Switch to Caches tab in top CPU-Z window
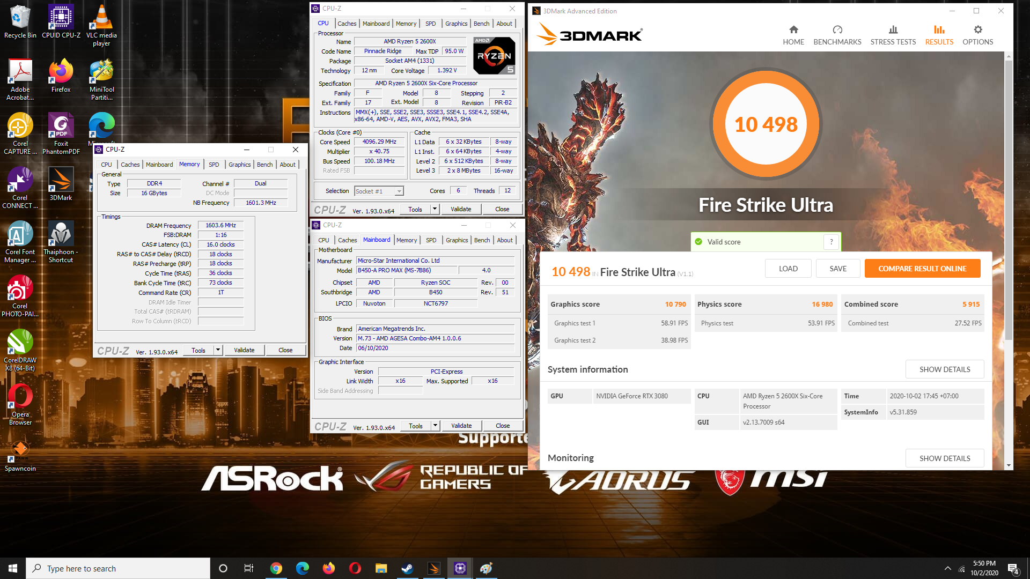Image resolution: width=1030 pixels, height=579 pixels. [347, 24]
